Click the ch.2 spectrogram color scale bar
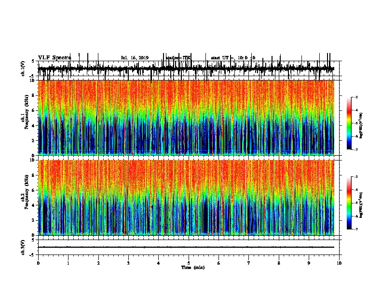Screen dimensions: 382x295 coord(349,203)
